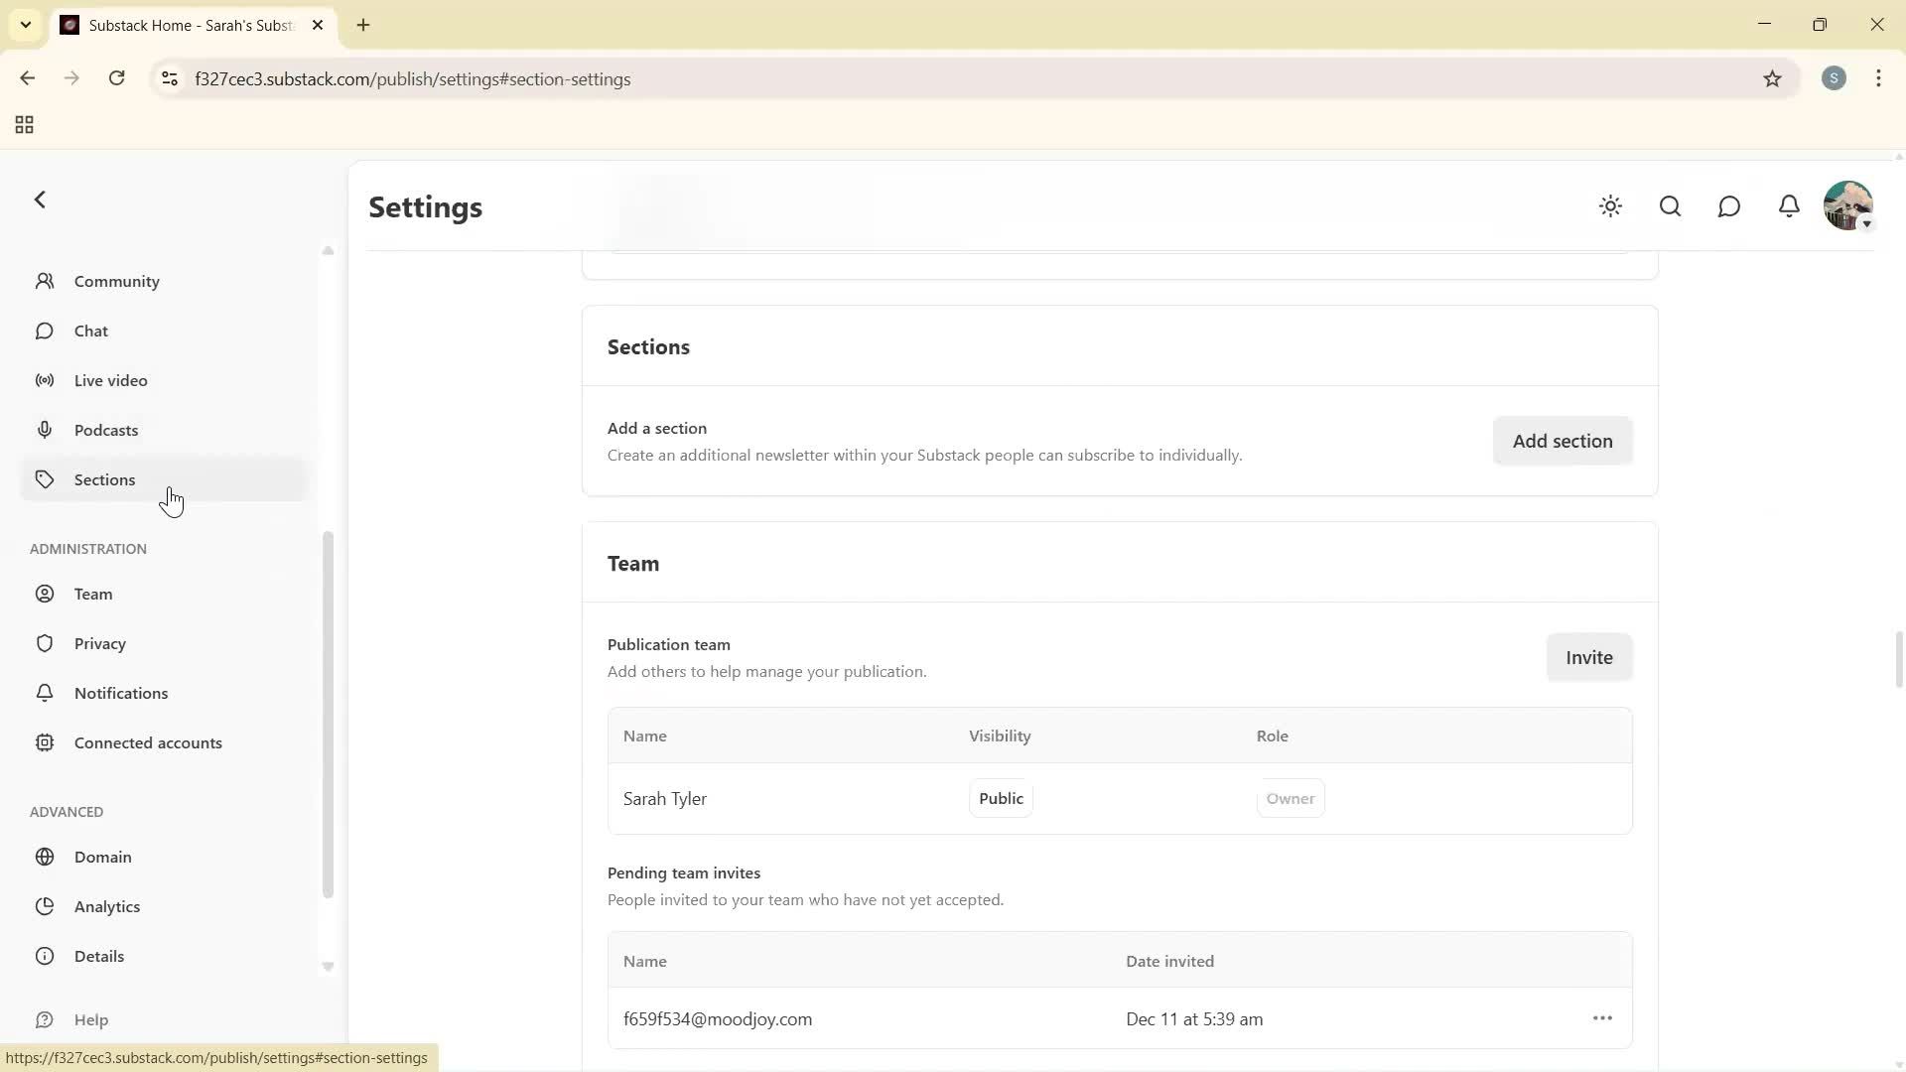The height and width of the screenshot is (1072, 1906).
Task: Click Invite to add team members
Action: [1588, 656]
